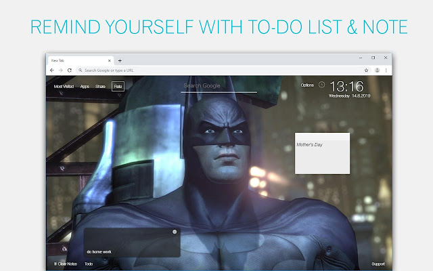Maximize the browser window
433x271 pixels.
click(x=373, y=58)
